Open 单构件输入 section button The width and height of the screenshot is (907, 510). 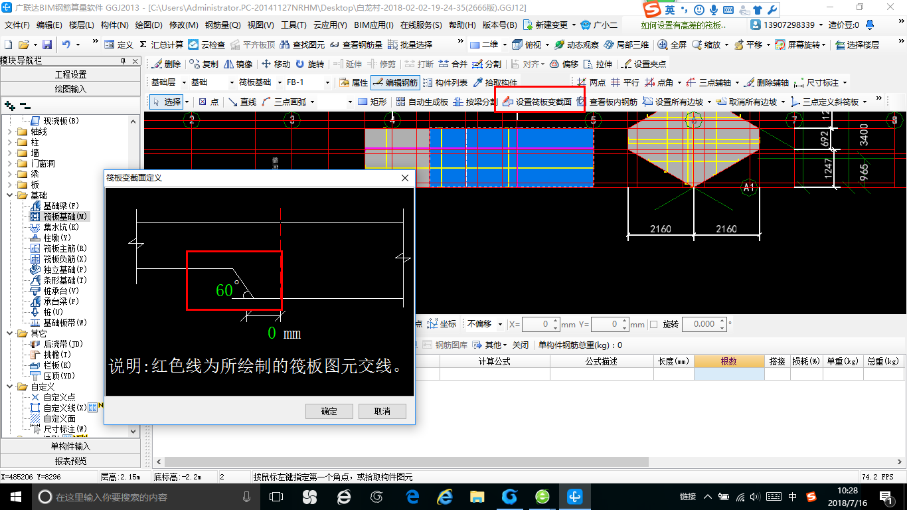[x=70, y=446]
